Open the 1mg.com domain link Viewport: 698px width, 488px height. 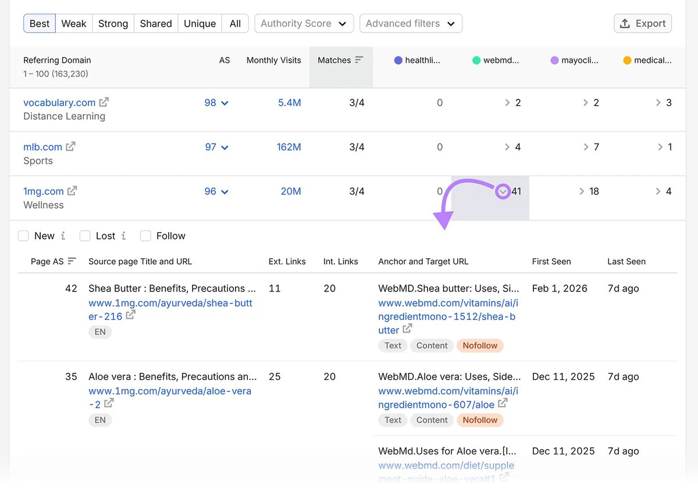click(44, 191)
